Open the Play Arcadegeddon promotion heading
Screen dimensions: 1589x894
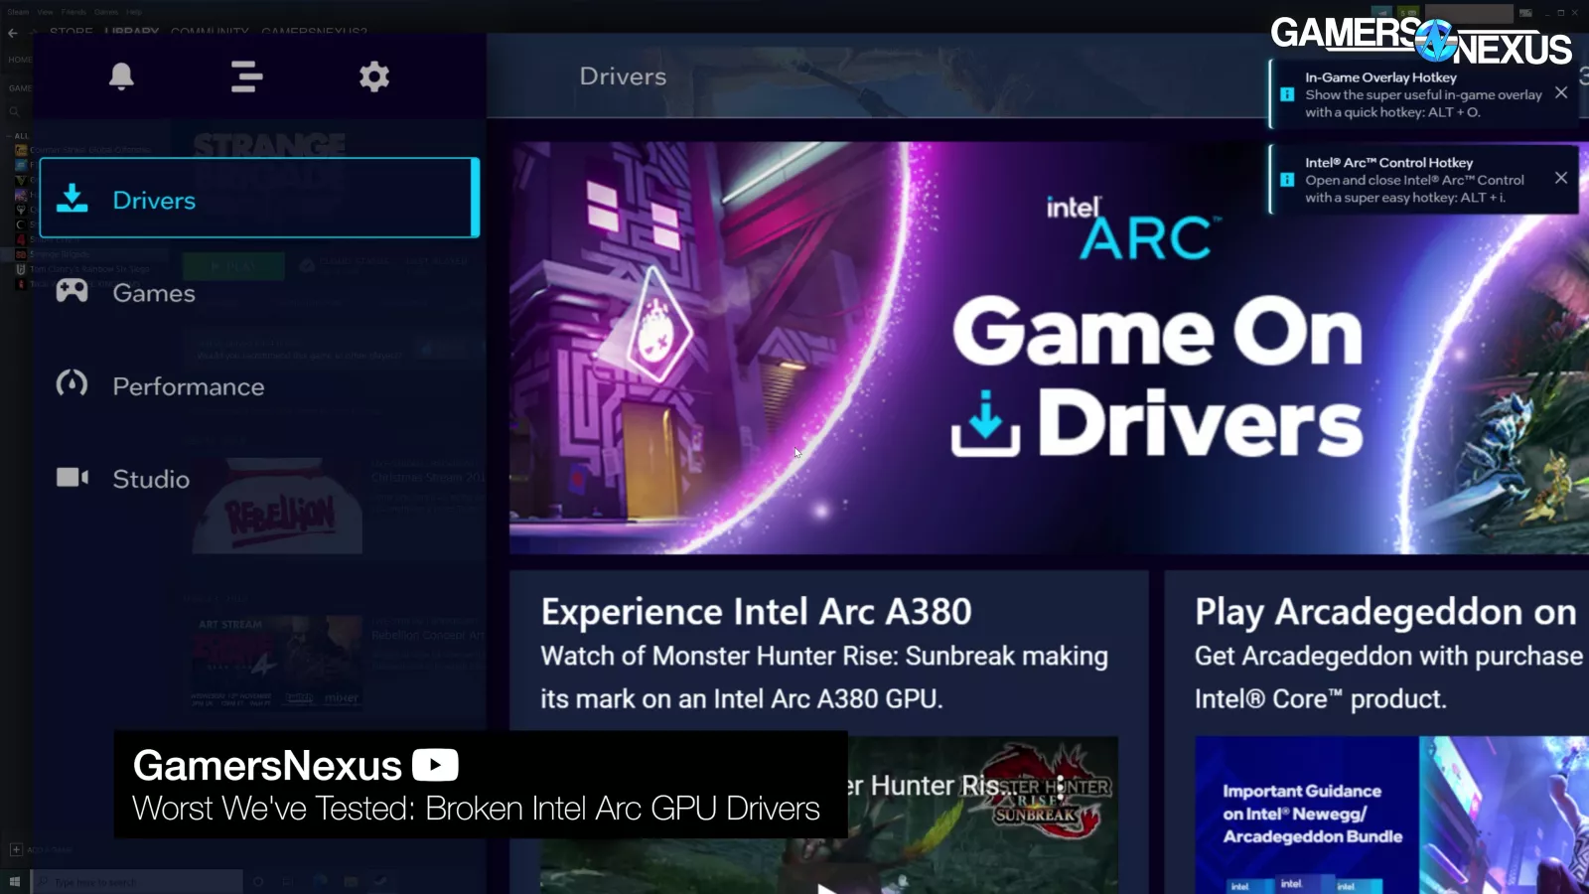coord(1384,612)
